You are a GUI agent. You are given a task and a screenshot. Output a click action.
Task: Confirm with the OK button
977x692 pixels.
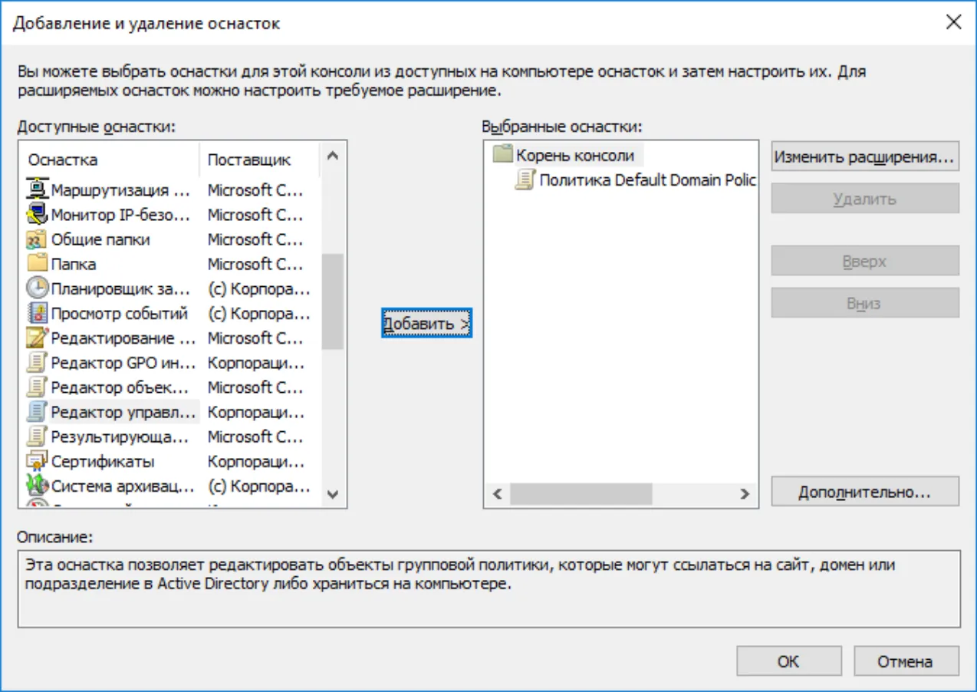[x=788, y=661]
